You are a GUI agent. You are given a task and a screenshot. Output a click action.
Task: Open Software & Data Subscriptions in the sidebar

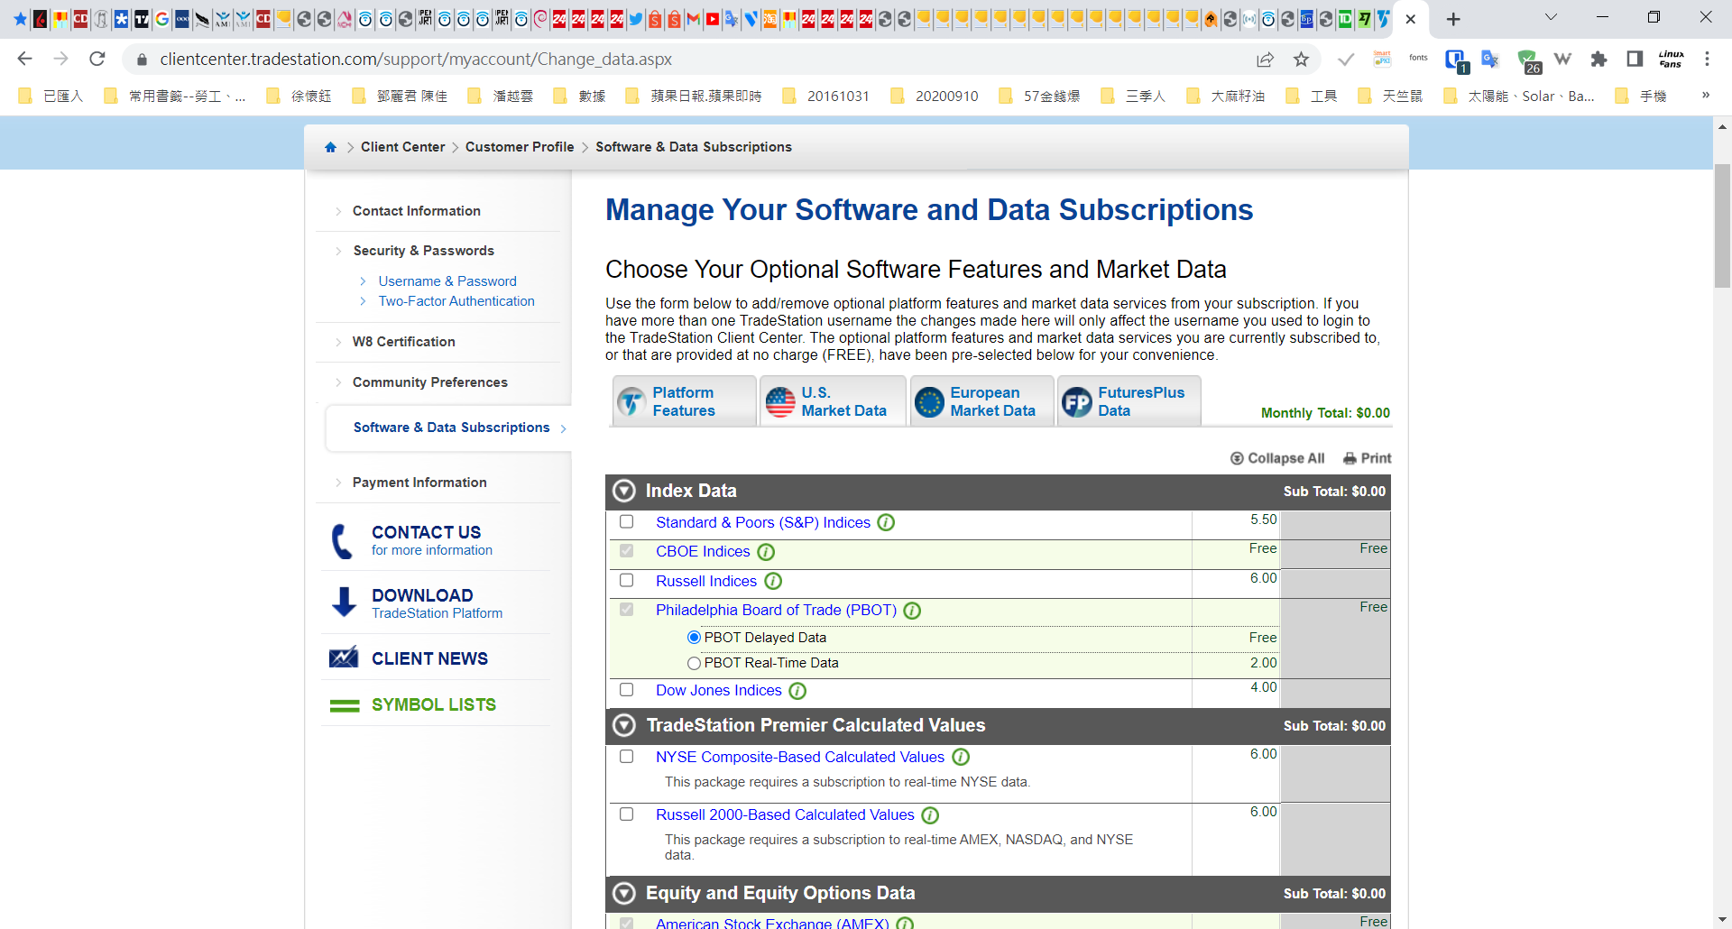click(451, 428)
